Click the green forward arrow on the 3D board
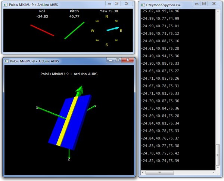The height and width of the screenshot is (181, 224). click(x=80, y=91)
